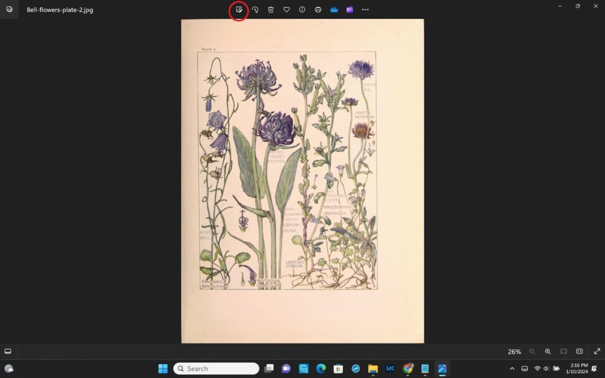Rotate the image
This screenshot has height=378, width=605.
[255, 9]
